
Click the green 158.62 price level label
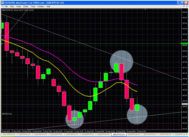pos(185,43)
